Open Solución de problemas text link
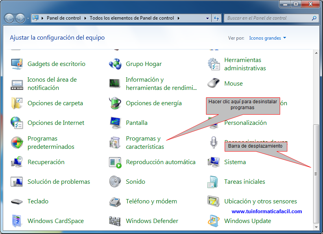This screenshot has width=323, height=234. coord(59,182)
